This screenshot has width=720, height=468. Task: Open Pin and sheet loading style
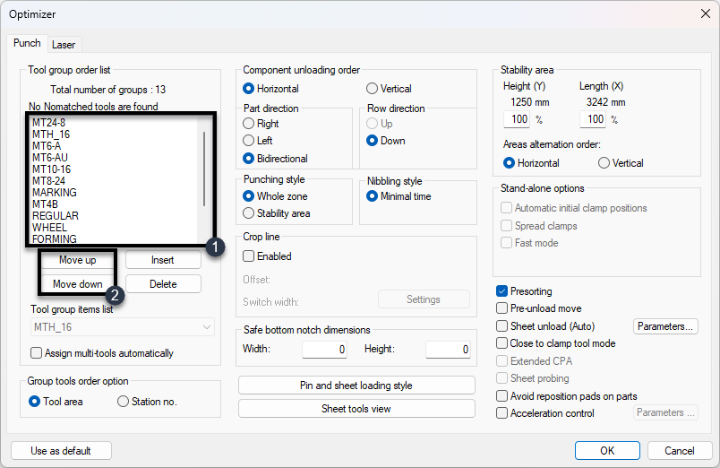(356, 386)
